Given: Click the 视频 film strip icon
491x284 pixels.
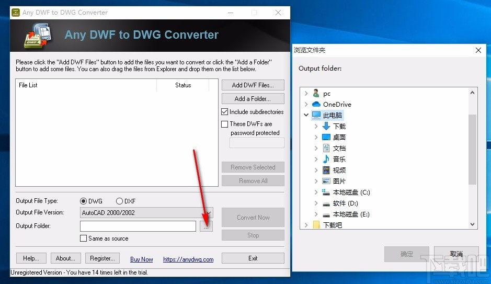Looking at the screenshot, I should click(326, 170).
